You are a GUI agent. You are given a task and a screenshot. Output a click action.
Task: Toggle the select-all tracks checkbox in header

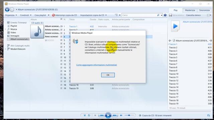[x=61, y=19]
